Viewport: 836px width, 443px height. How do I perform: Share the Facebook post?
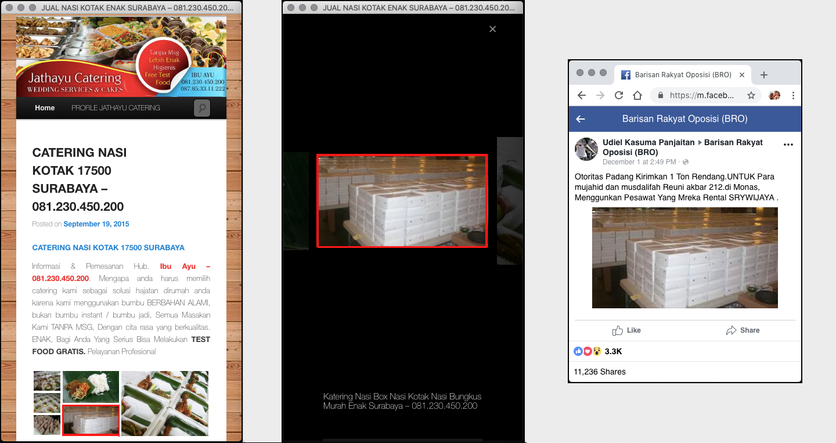(x=743, y=330)
